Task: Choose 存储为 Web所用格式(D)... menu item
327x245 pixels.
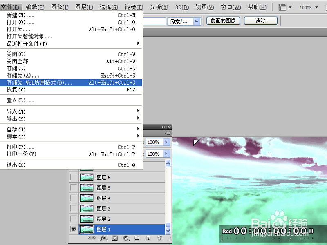Action: click(71, 82)
